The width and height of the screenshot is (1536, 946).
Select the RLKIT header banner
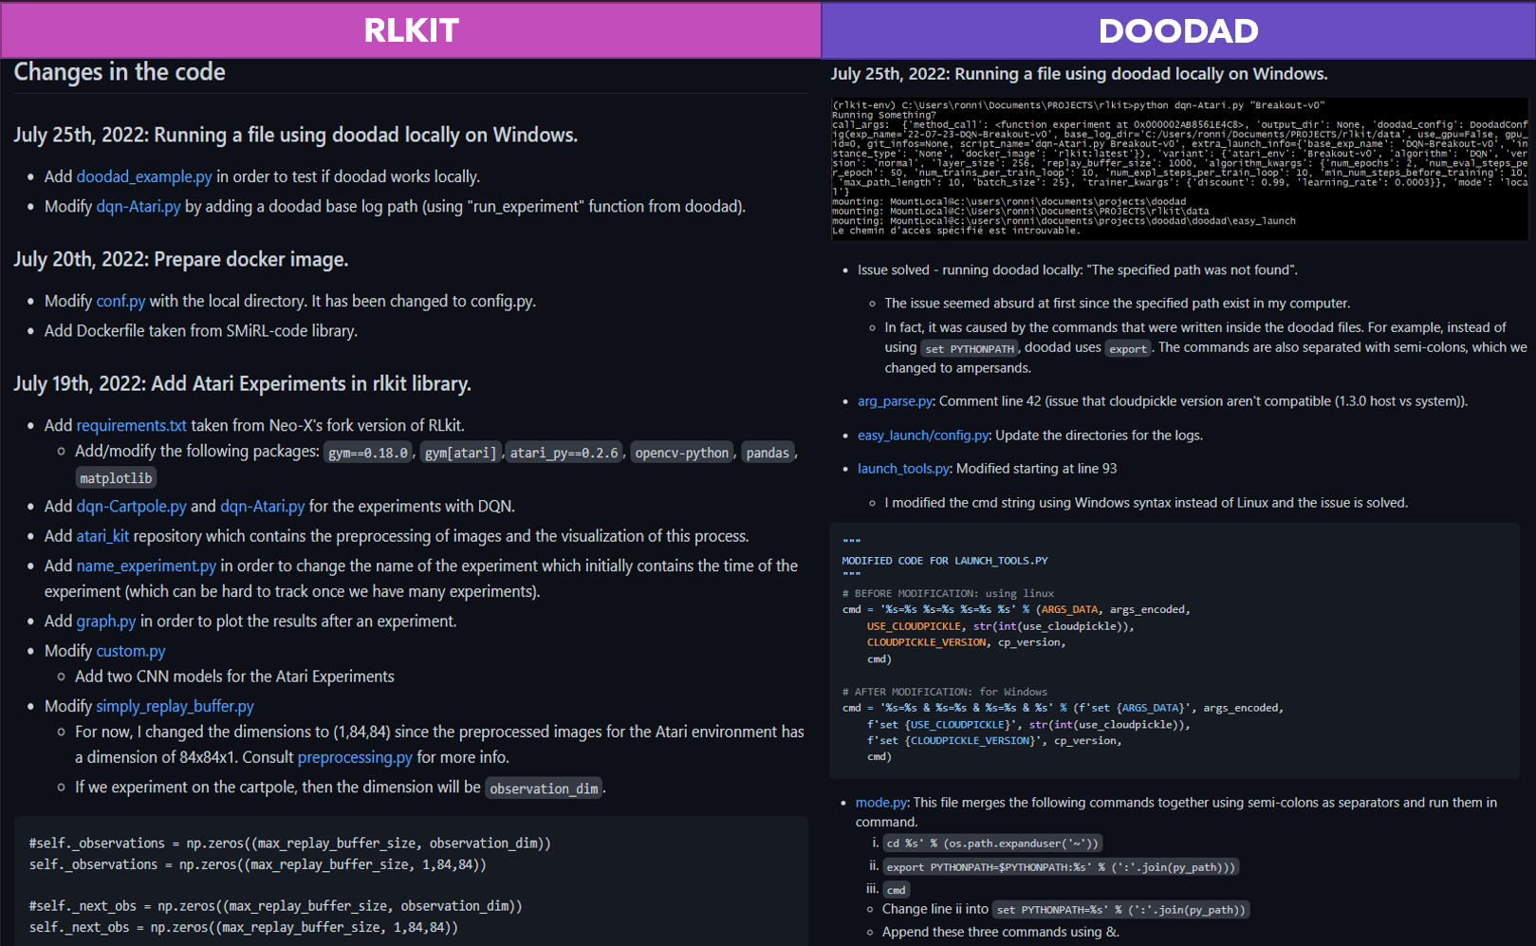click(x=410, y=29)
